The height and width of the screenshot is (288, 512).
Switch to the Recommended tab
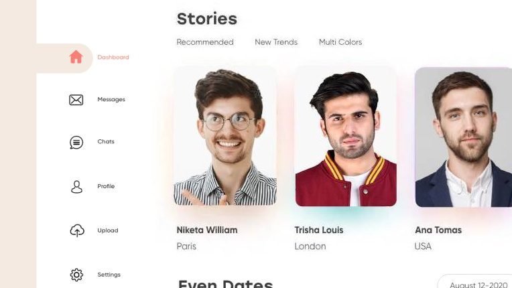pyautogui.click(x=205, y=42)
